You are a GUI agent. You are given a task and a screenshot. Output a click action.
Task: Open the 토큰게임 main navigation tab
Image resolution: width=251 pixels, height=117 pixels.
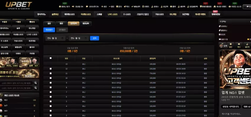pos(185,14)
